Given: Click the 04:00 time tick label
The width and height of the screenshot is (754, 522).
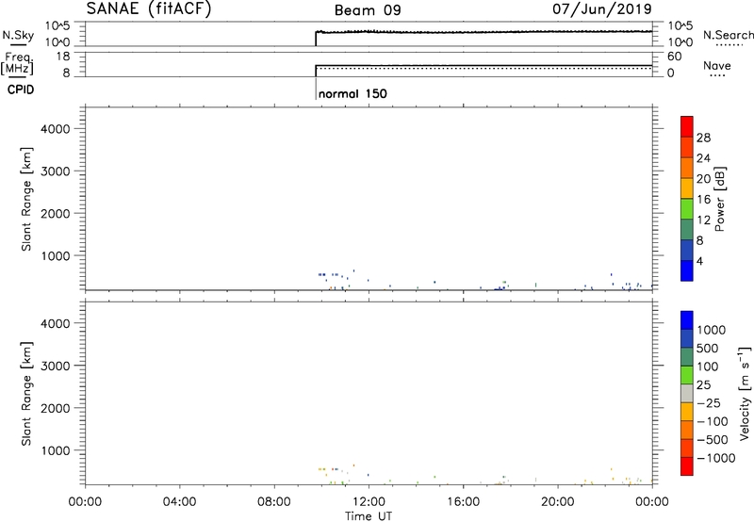Looking at the screenshot, I should point(179,502).
